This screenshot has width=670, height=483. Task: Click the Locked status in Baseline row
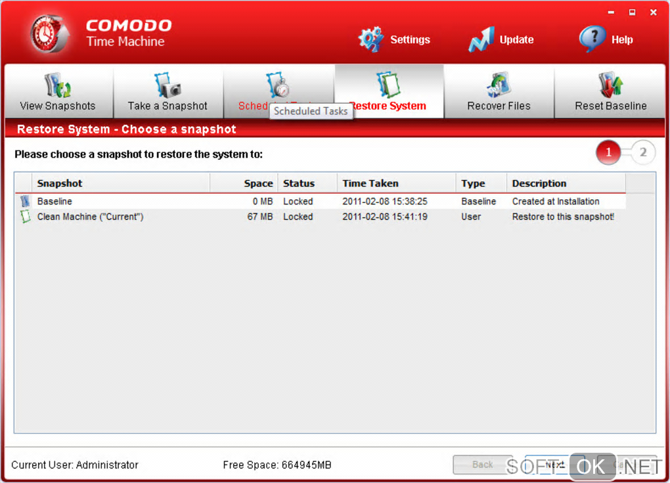click(x=298, y=201)
